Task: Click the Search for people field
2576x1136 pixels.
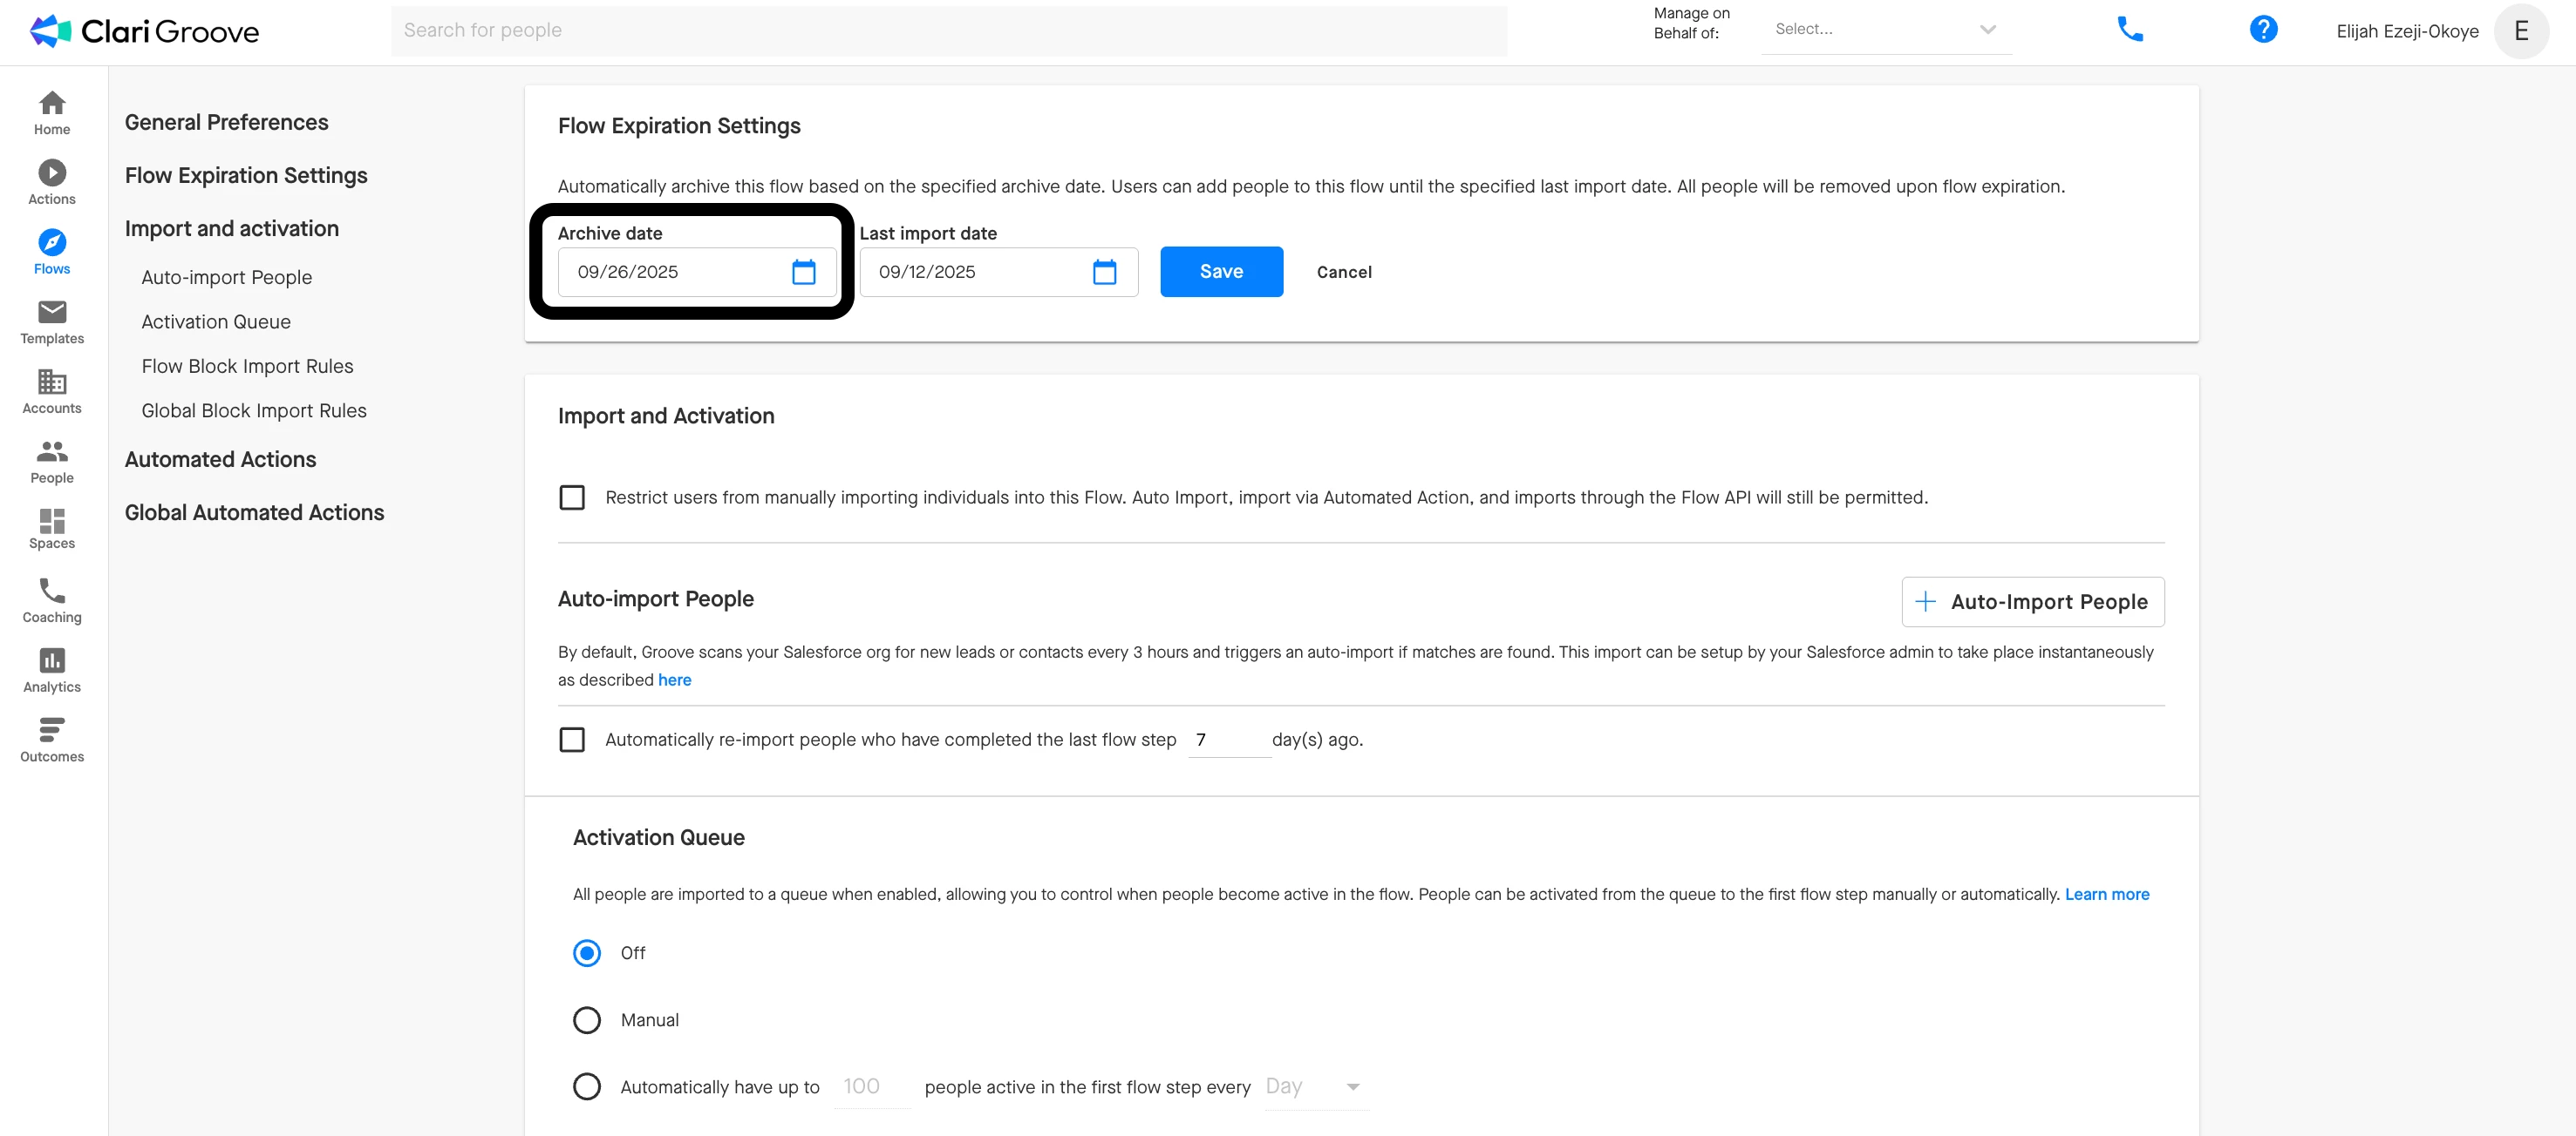Action: (948, 31)
